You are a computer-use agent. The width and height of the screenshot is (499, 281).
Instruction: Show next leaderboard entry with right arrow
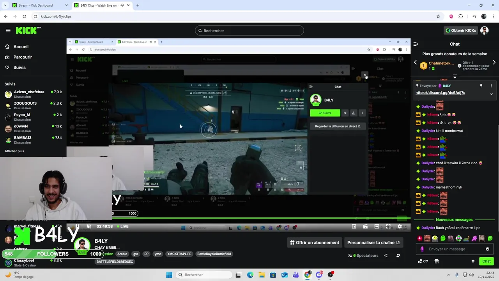pyautogui.click(x=494, y=62)
